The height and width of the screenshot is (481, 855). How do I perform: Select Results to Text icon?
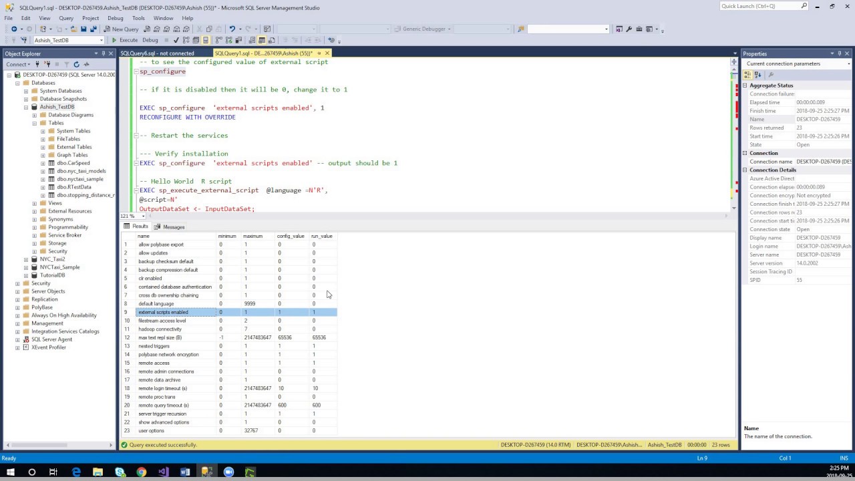click(x=252, y=40)
